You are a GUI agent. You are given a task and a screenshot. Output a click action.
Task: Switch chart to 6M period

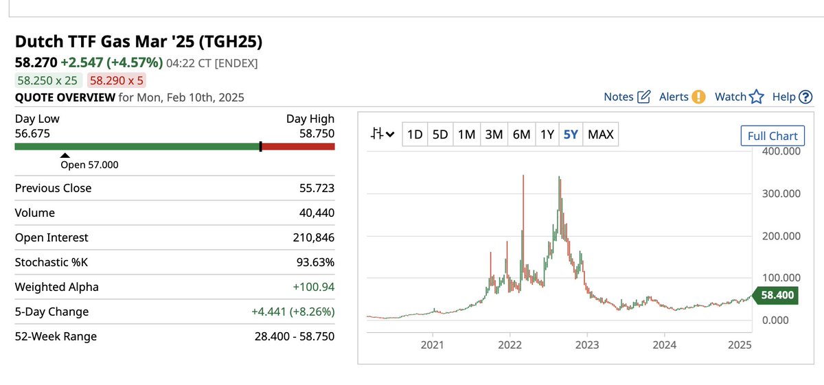[522, 135]
